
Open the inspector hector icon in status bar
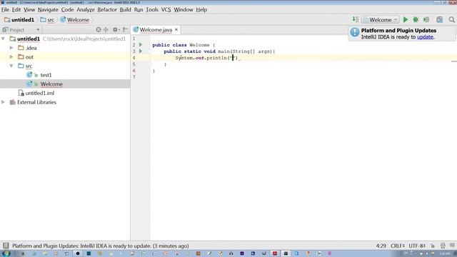coord(443,246)
